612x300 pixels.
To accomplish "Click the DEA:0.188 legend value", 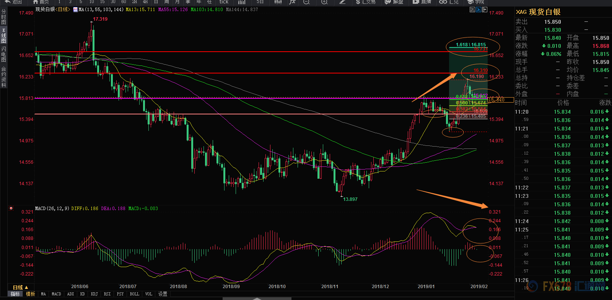I will 113,209.
